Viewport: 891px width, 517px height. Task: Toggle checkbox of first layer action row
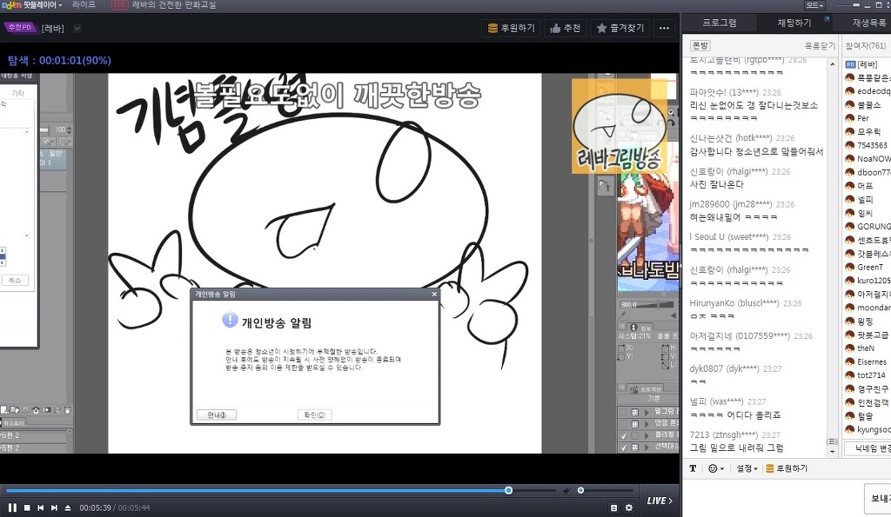tap(623, 411)
